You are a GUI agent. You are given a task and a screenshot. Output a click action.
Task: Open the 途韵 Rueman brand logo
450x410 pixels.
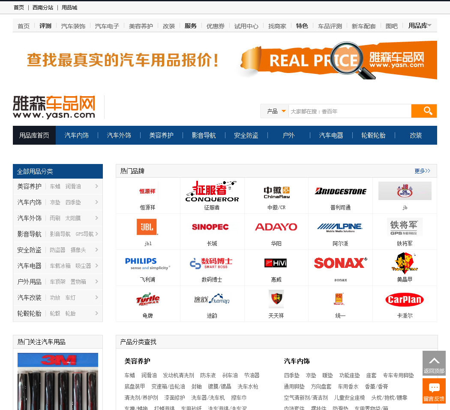coord(212,299)
